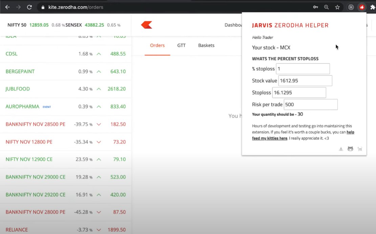Screen dimensions: 376x234
Task: Select NIFTY NOV 12800 PE row
Action: (x=66, y=142)
